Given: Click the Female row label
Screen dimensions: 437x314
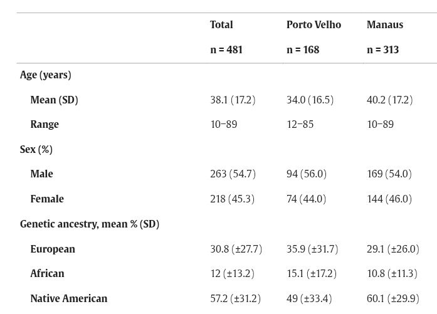Looking at the screenshot, I should [x=47, y=199].
